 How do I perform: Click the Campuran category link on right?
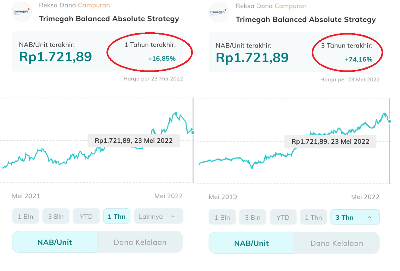pyautogui.click(x=291, y=6)
